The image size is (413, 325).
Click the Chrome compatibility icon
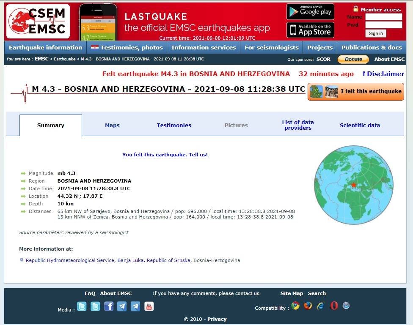coord(295,306)
